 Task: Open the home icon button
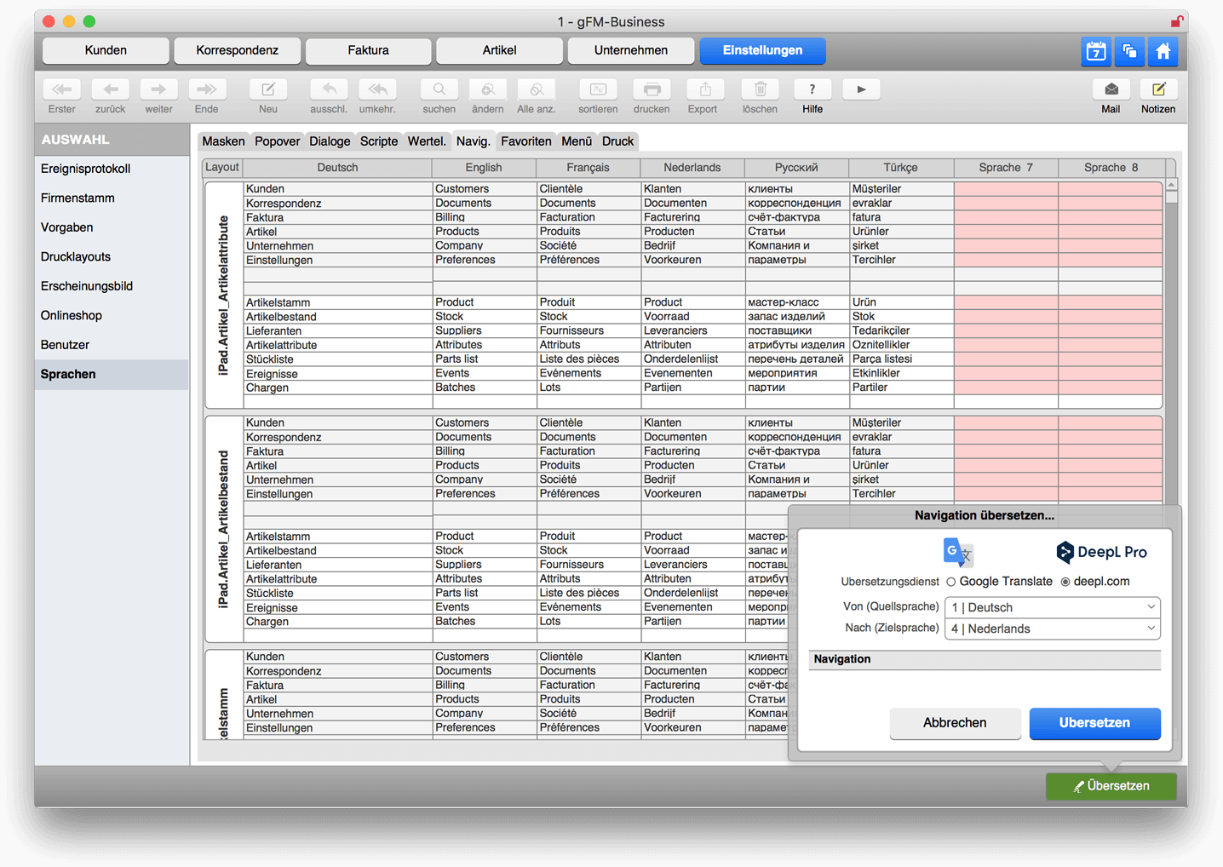tap(1163, 51)
